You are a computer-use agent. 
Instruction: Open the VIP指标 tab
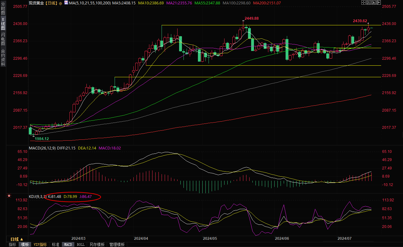40,244
